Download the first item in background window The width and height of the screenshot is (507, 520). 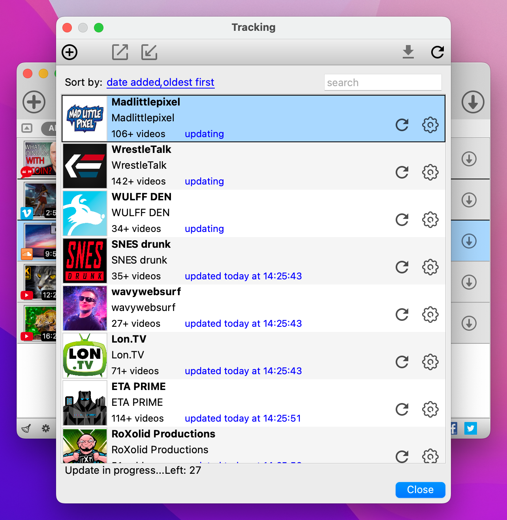(469, 159)
